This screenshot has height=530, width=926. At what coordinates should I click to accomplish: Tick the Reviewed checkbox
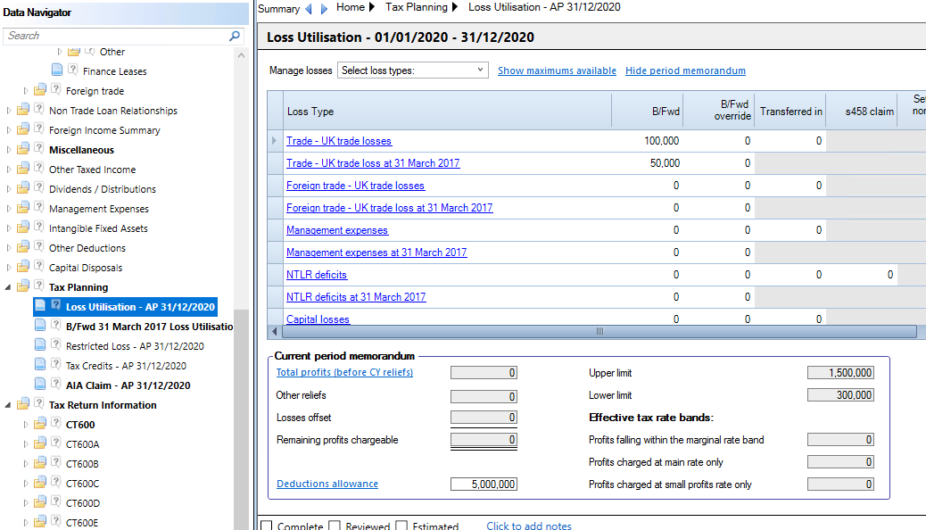(335, 526)
